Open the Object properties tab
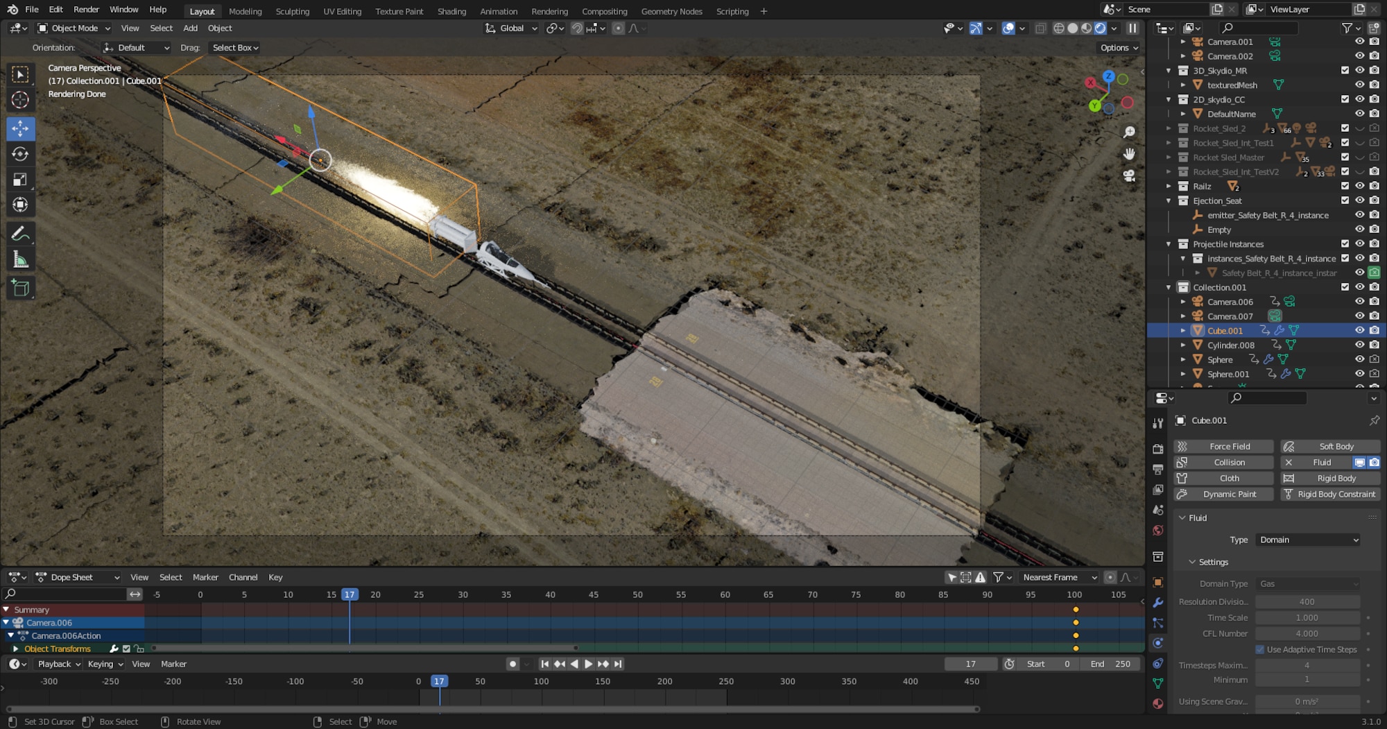1387x729 pixels. click(1157, 583)
